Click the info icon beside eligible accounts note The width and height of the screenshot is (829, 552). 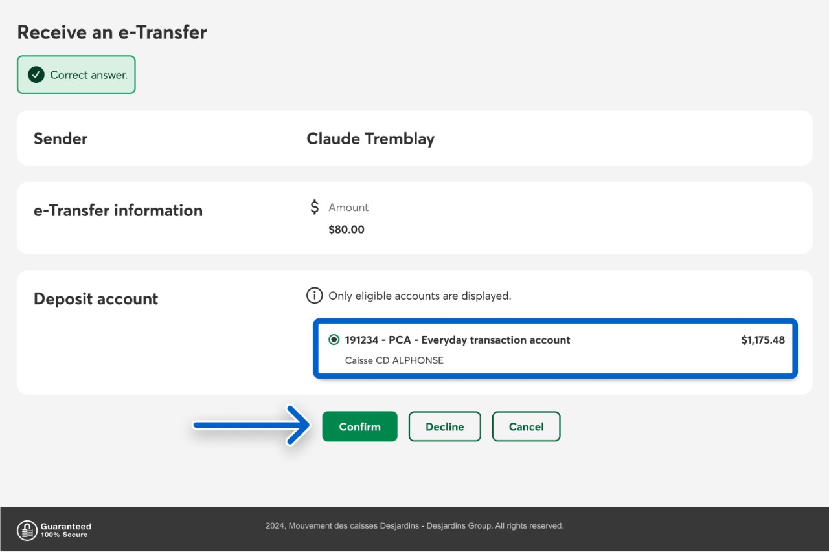click(x=314, y=296)
